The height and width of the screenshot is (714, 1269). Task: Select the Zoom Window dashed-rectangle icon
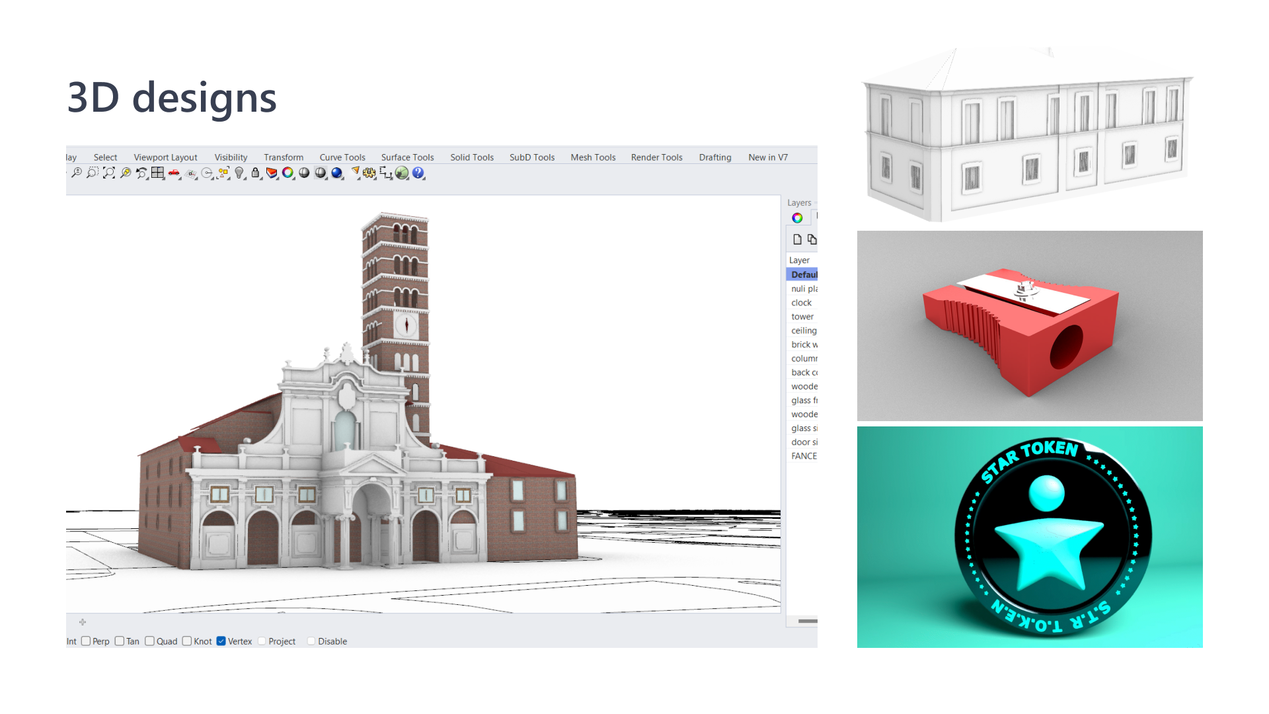tap(93, 173)
